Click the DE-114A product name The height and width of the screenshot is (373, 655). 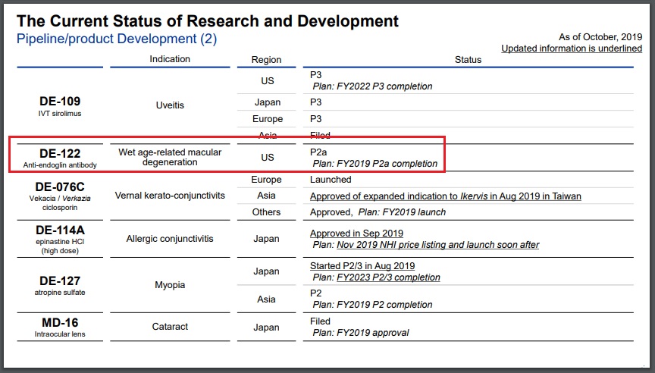[x=60, y=230]
